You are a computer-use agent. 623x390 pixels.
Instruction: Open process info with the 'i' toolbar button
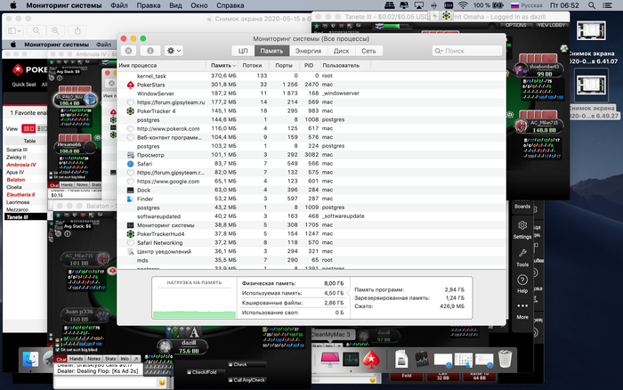[x=150, y=51]
